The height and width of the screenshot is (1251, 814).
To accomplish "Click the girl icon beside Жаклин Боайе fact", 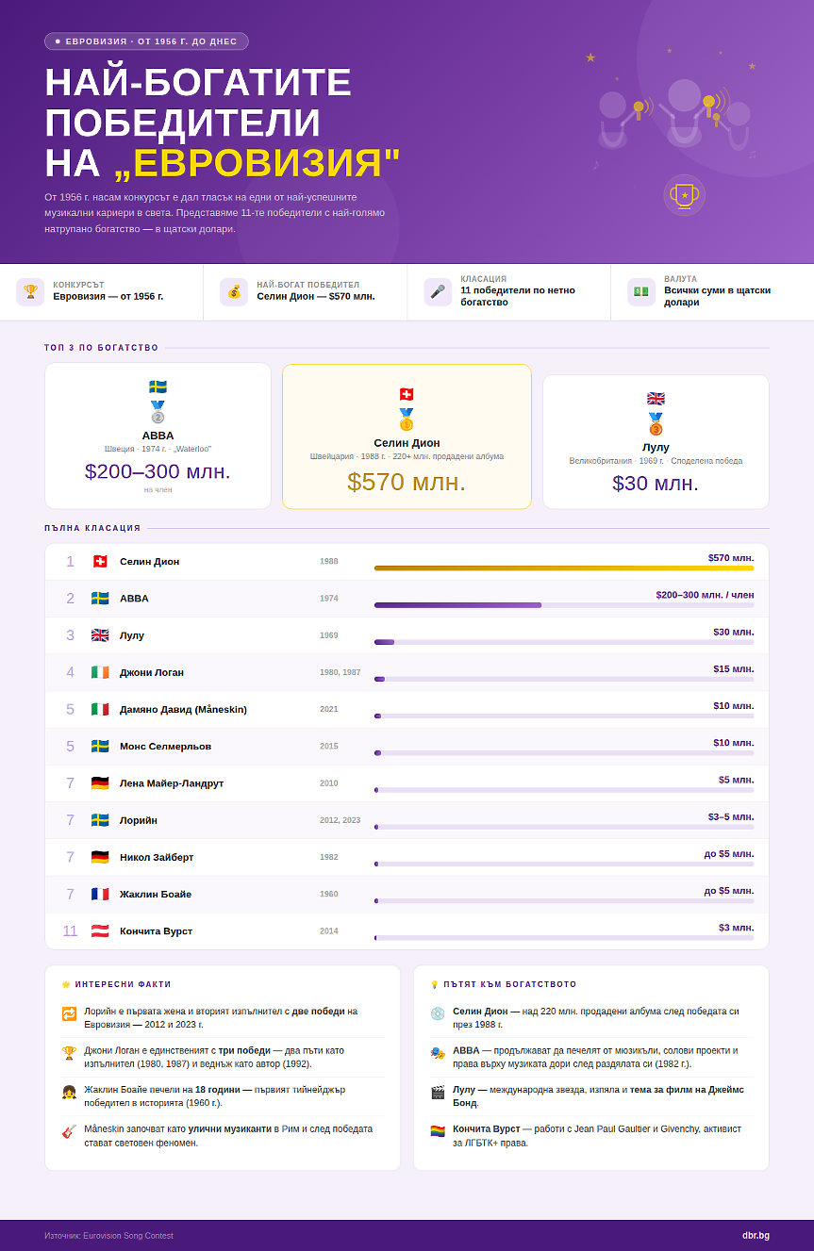I will (69, 1092).
